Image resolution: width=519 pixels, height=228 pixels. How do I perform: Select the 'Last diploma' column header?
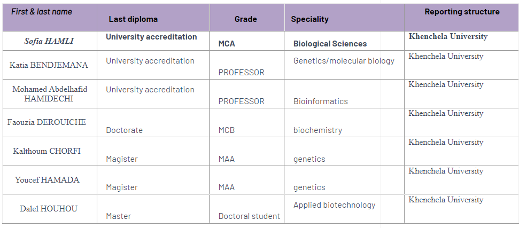pos(133,19)
